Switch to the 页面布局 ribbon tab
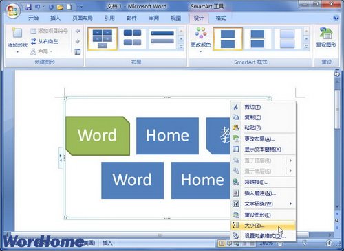344x251 pixels. click(83, 18)
